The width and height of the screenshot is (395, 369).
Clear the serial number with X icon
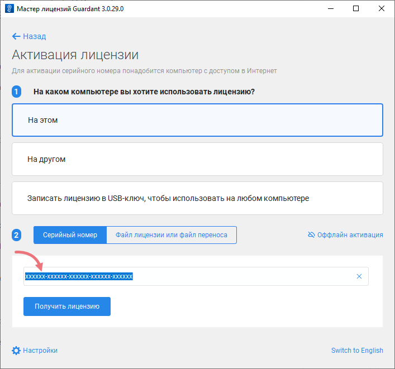click(359, 276)
